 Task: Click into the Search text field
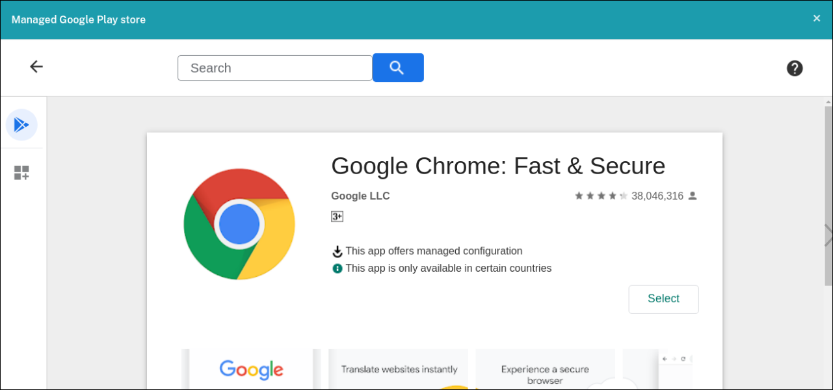[x=274, y=68]
